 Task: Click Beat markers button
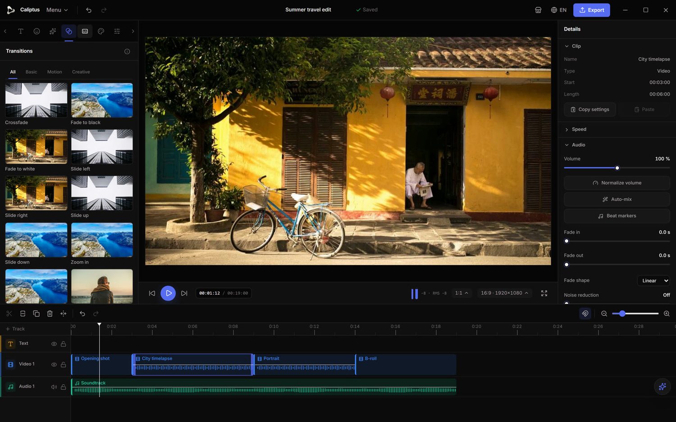pyautogui.click(x=617, y=216)
